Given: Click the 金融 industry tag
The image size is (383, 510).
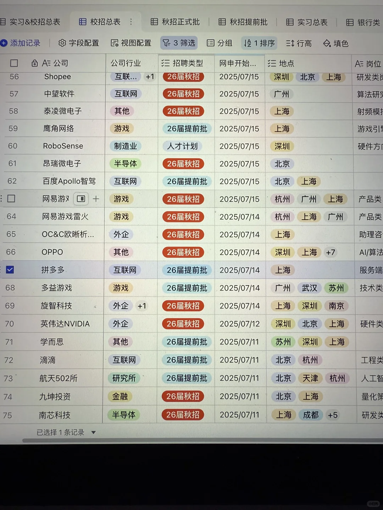Looking at the screenshot, I should pos(120,397).
